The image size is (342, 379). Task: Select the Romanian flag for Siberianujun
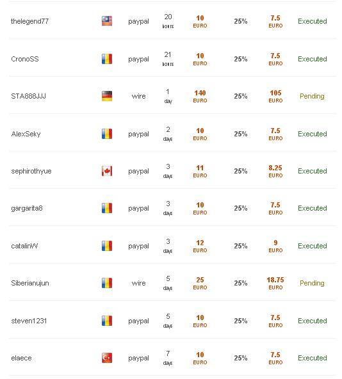click(107, 283)
